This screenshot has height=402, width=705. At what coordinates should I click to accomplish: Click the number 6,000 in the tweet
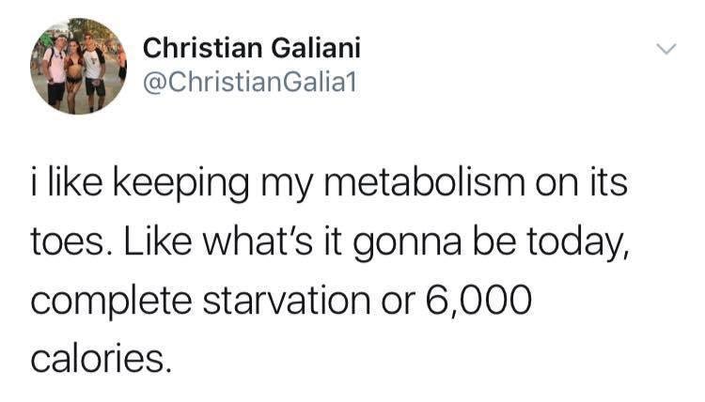tap(478, 301)
